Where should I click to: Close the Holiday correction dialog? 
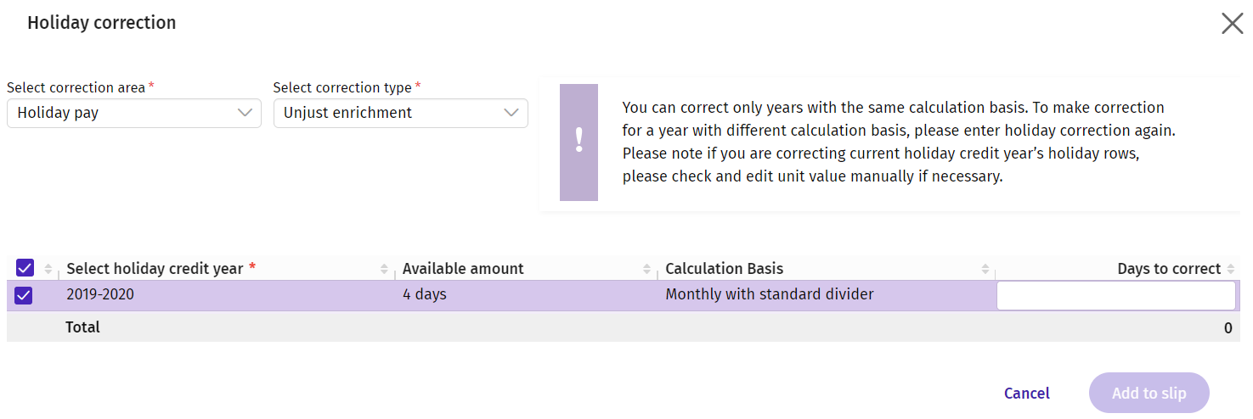click(x=1232, y=23)
